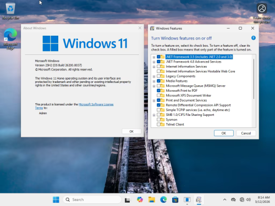The height and width of the screenshot is (206, 275).
Task: Click the Task View taskbar icon
Action: tap(128, 200)
